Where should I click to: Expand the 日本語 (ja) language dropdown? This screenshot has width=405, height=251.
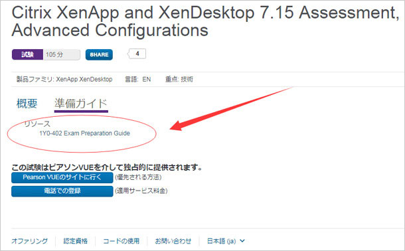(x=226, y=241)
